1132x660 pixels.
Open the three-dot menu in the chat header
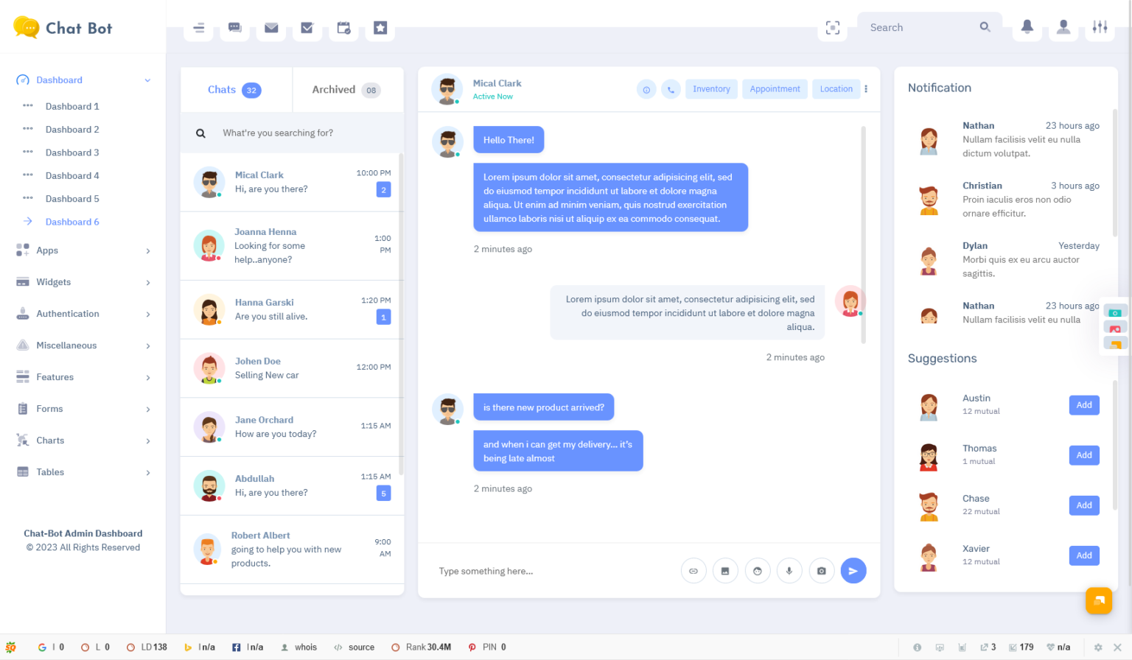[866, 88]
